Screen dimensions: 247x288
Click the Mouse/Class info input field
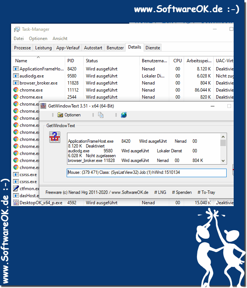[x=147, y=173]
